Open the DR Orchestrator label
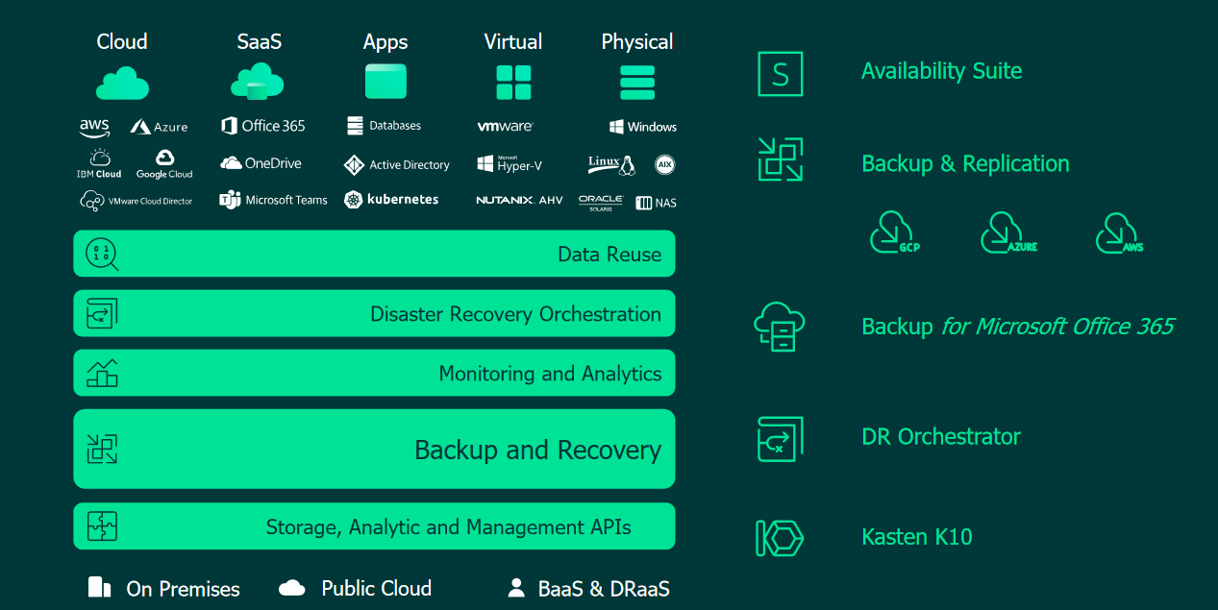1218x610 pixels. (941, 437)
